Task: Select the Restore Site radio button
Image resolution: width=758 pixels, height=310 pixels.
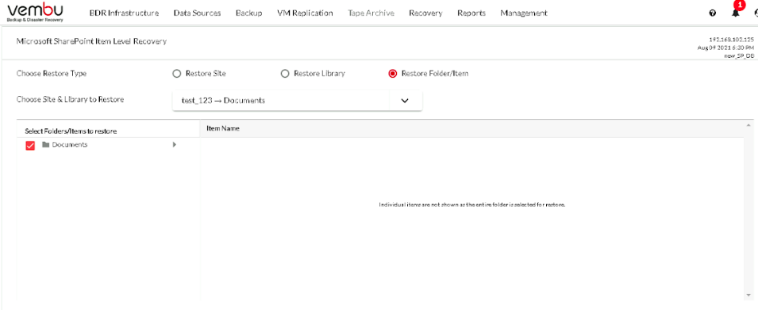Action: click(176, 74)
